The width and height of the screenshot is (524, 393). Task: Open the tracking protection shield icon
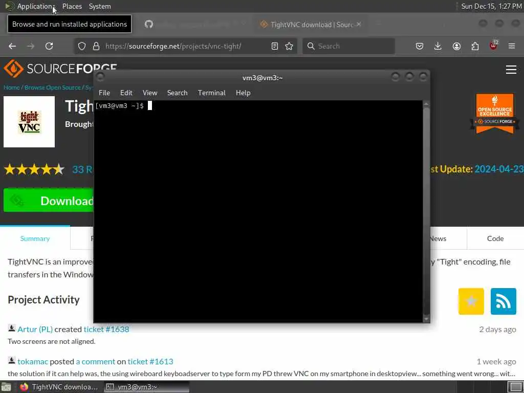(82, 46)
